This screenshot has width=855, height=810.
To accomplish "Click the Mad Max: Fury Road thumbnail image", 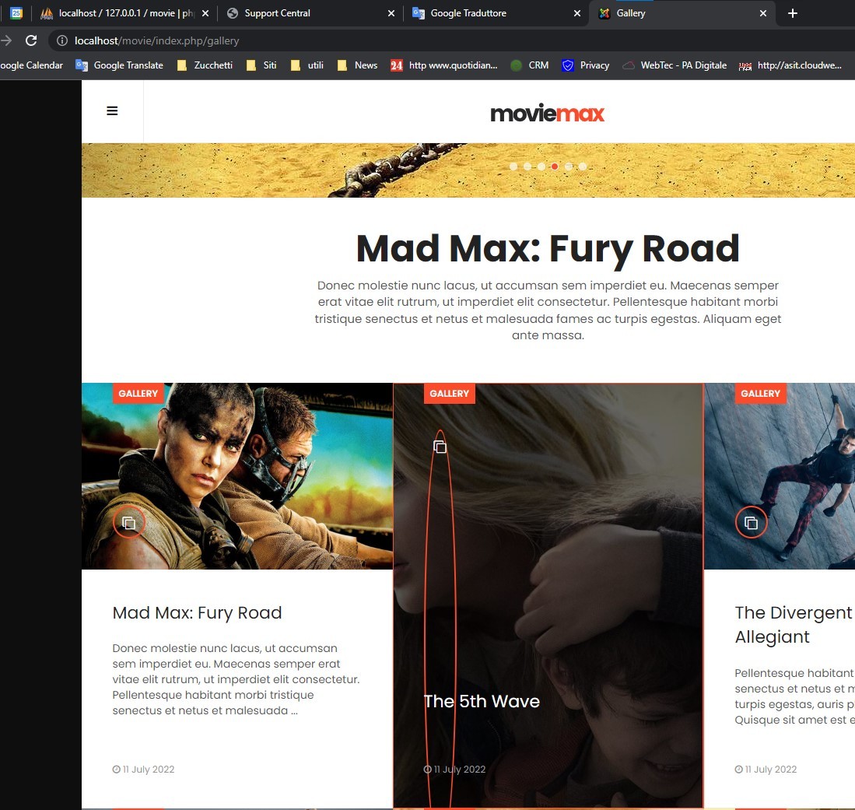I will click(237, 476).
